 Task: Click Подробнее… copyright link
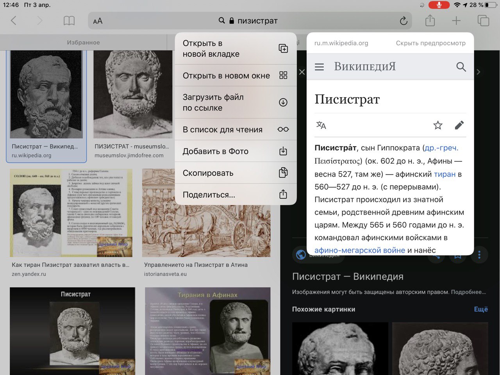pyautogui.click(x=468, y=292)
